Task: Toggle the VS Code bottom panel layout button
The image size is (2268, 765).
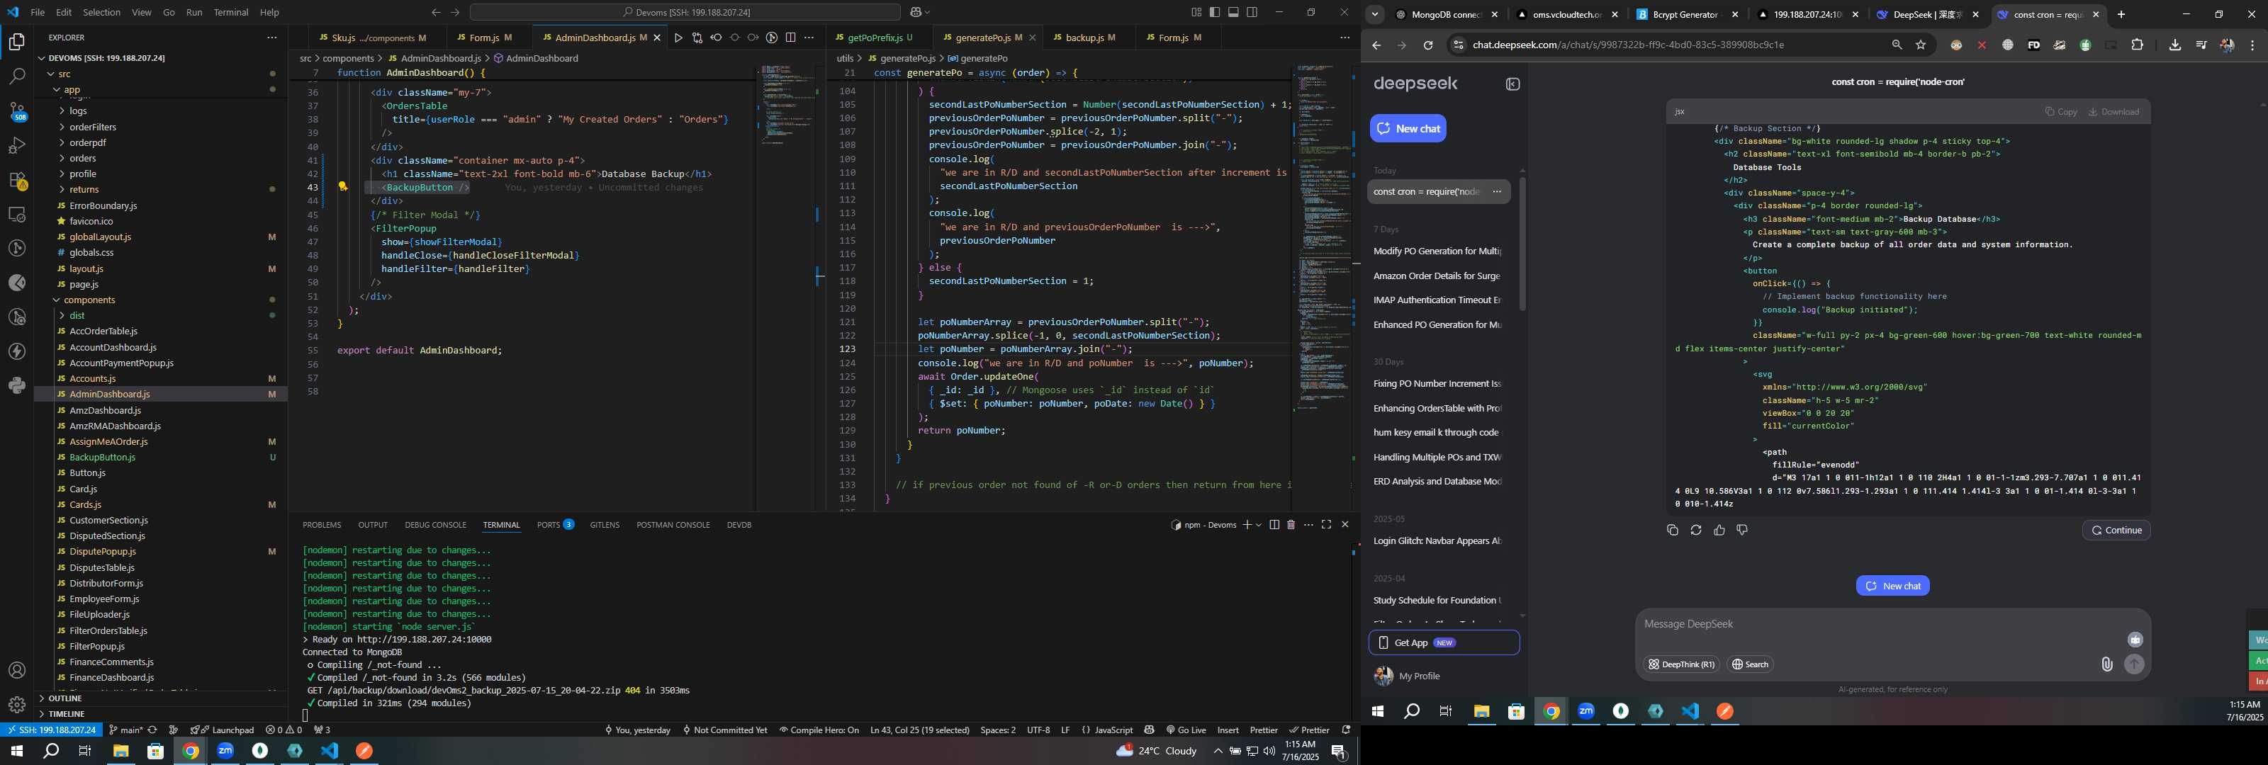Action: click(x=1233, y=12)
